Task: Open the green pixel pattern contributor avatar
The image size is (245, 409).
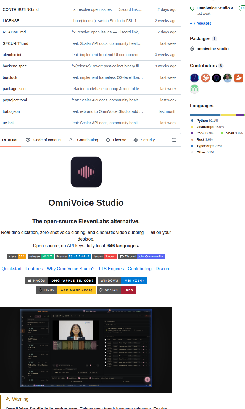Action: click(194, 89)
